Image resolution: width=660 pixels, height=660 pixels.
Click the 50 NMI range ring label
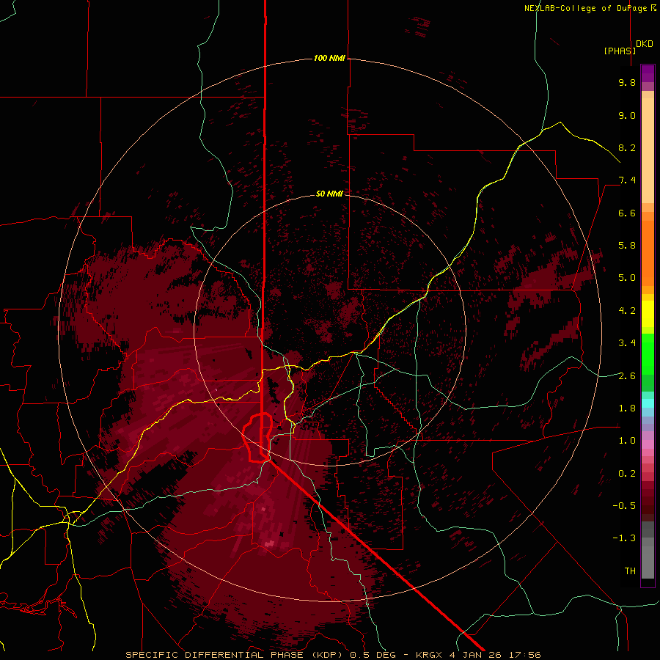tap(329, 194)
